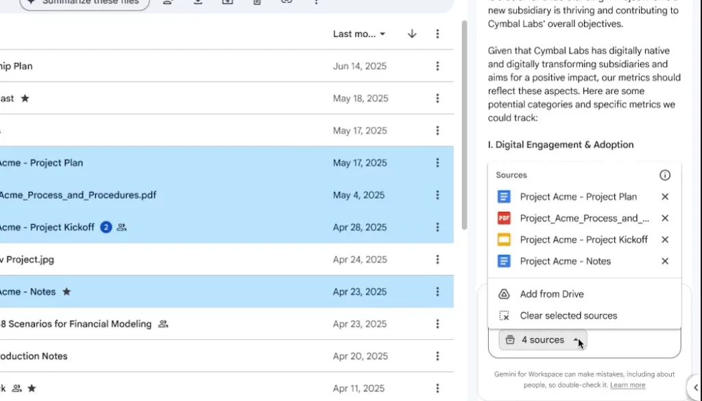702x401 pixels.
Task: Click the Apr 28, 2025 date
Action: (x=359, y=228)
